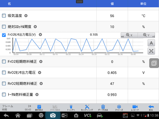
Task: Jump to top with トップへ
Action: pyautogui.click(x=71, y=108)
